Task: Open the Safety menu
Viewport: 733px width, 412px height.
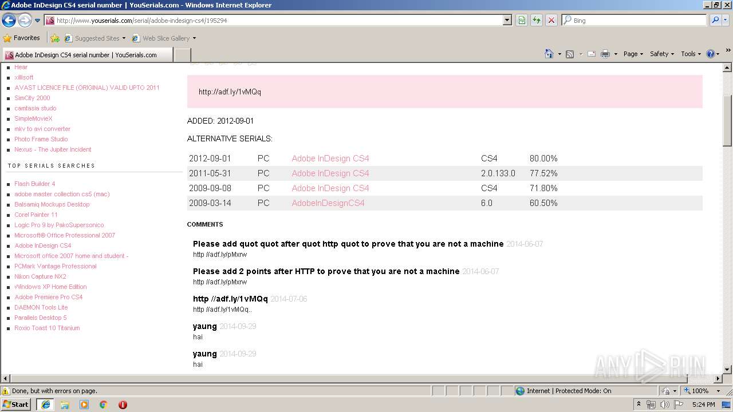Action: tap(662, 54)
